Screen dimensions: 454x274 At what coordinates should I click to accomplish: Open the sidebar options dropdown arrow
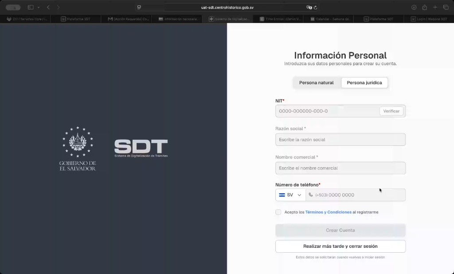click(39, 7)
